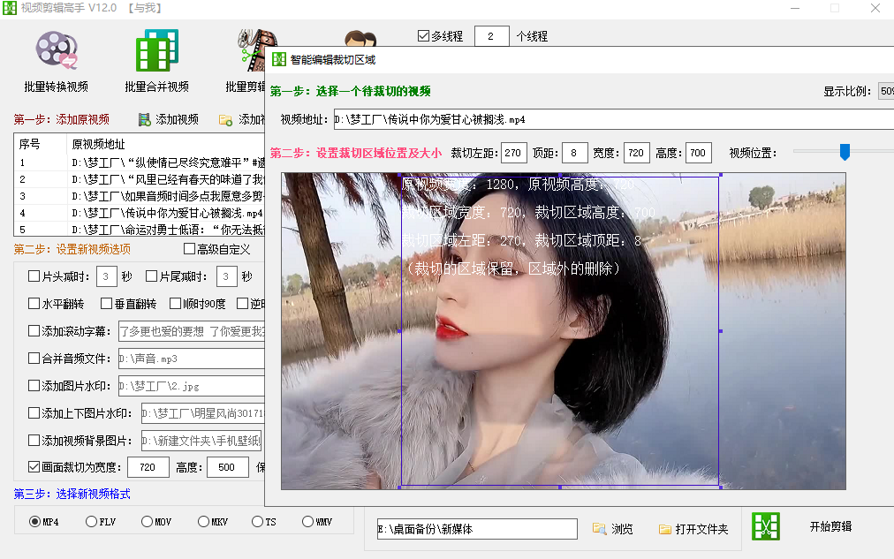The width and height of the screenshot is (894, 559).
Task: Click the crop 高度 700 field in dialog
Action: (x=699, y=153)
